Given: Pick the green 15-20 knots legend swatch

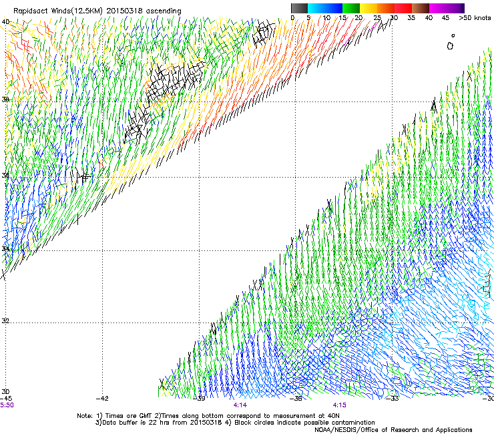Looking at the screenshot, I should (351, 8).
